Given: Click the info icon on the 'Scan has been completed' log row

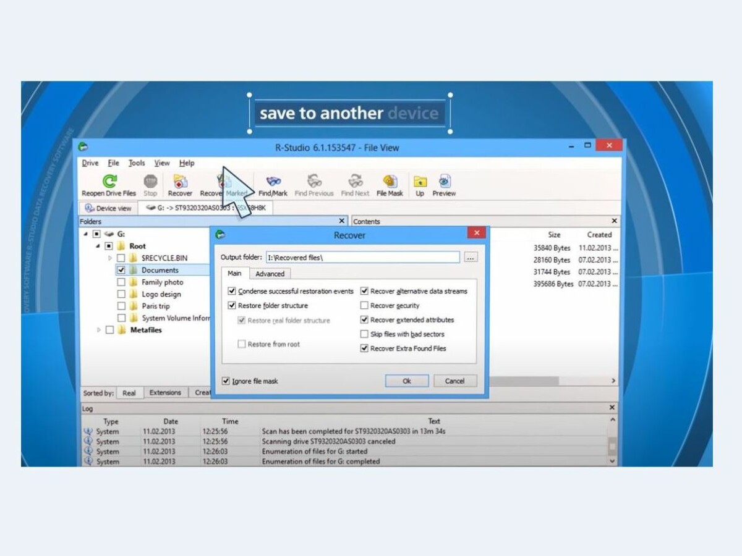Looking at the screenshot, I should pyautogui.click(x=88, y=431).
